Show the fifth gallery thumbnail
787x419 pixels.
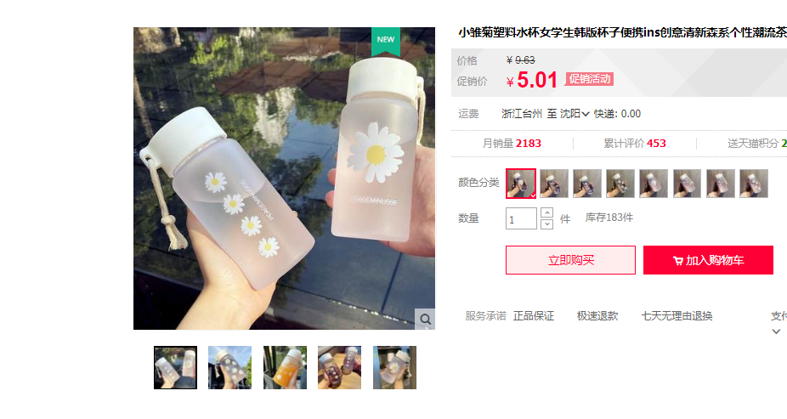394,367
